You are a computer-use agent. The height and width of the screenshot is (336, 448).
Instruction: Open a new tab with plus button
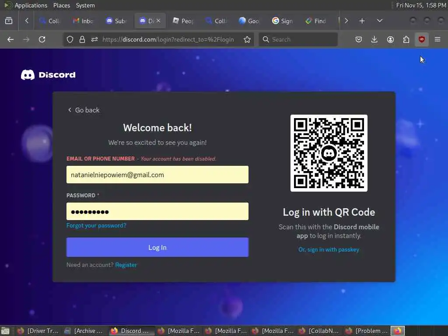pyautogui.click(x=362, y=21)
